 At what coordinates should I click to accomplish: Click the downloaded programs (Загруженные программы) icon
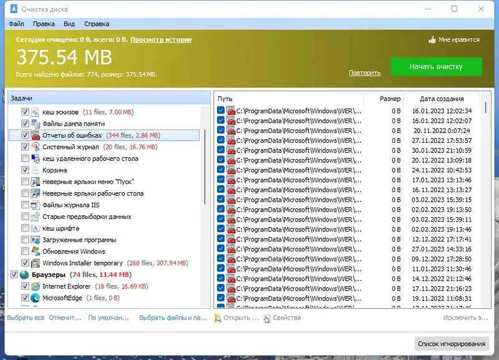(36, 240)
